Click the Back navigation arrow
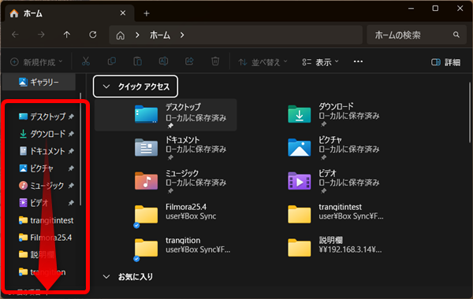This screenshot has height=299, width=473. click(x=15, y=35)
